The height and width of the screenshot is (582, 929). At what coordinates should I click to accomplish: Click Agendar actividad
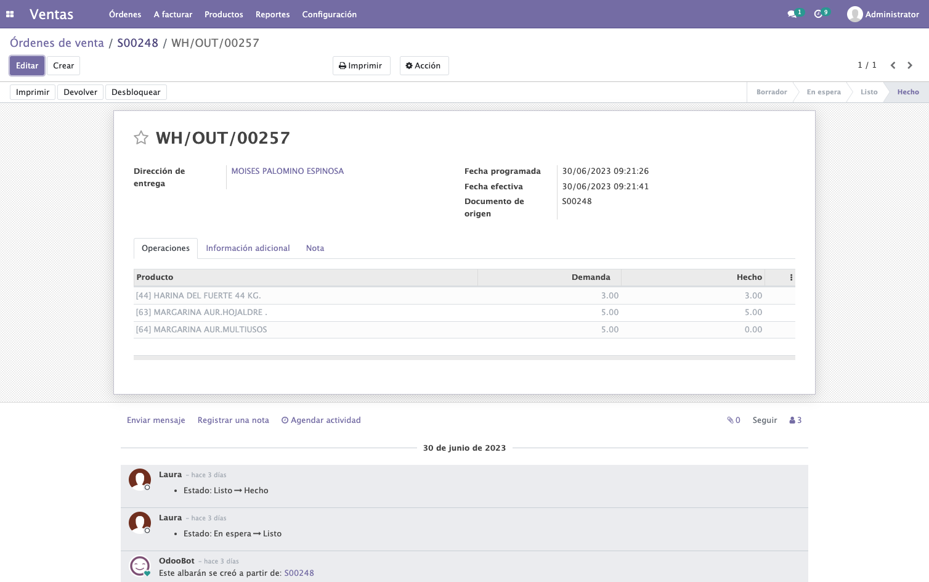[321, 420]
